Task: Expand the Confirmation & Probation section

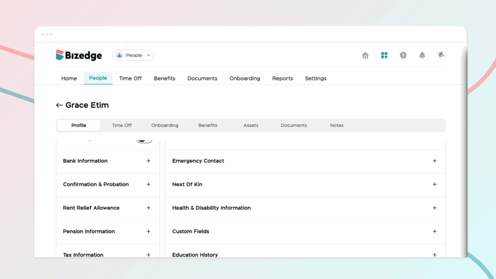Action: tap(149, 185)
